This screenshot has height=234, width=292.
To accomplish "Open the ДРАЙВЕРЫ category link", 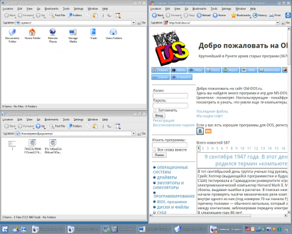I will coord(167,177).
